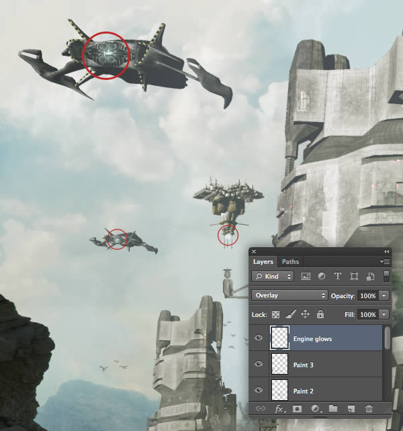
Task: Click the link layers icon
Action: coord(261,409)
